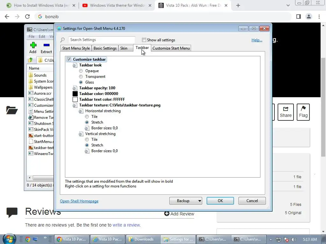Click Show desktop icon in quick launch
Image resolution: width=326 pixels, height=244 pixels.
click(x=35, y=240)
